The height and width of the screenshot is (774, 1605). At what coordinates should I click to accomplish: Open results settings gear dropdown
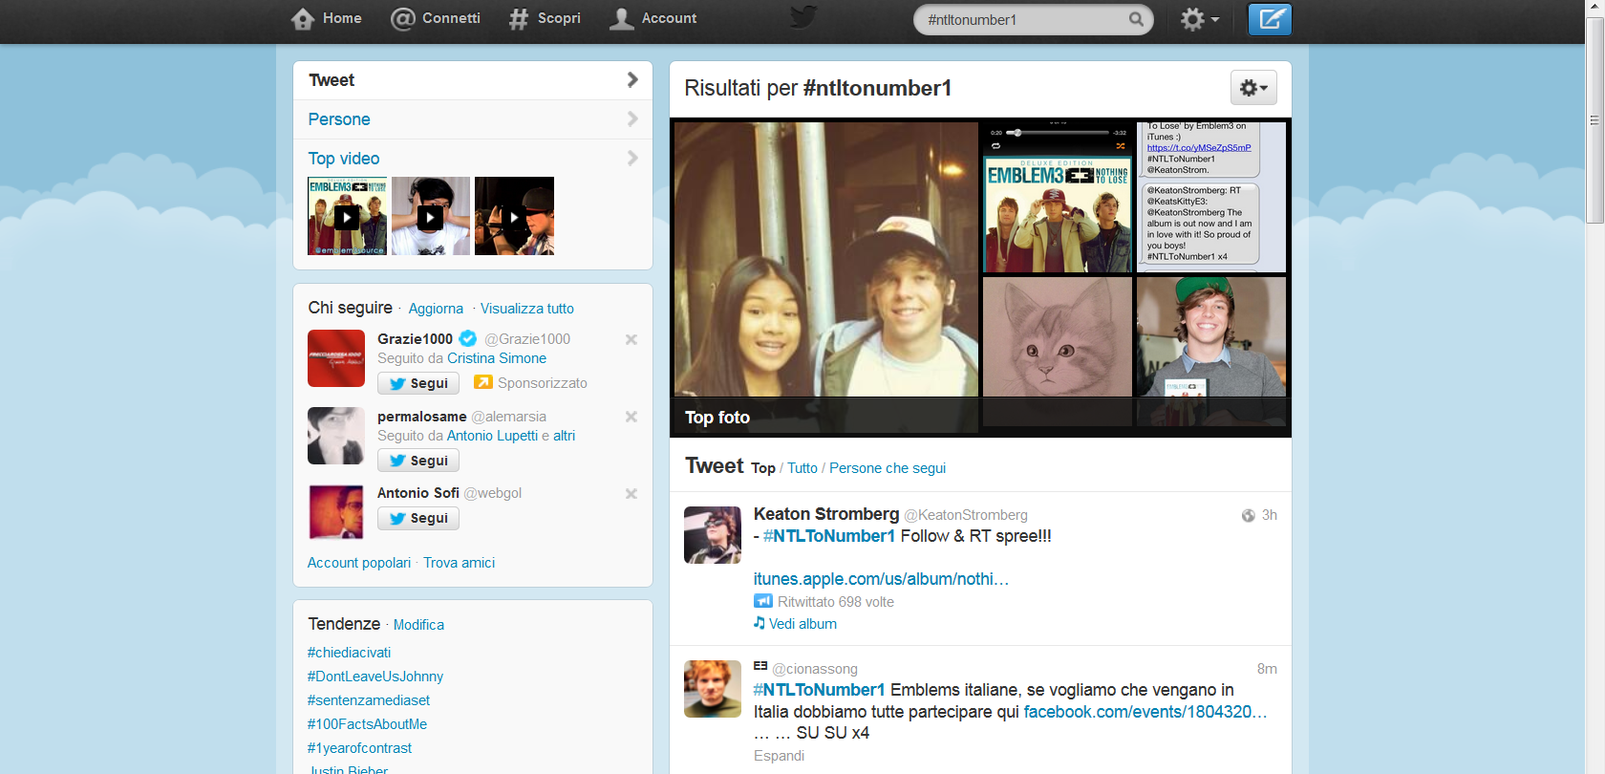(x=1253, y=88)
